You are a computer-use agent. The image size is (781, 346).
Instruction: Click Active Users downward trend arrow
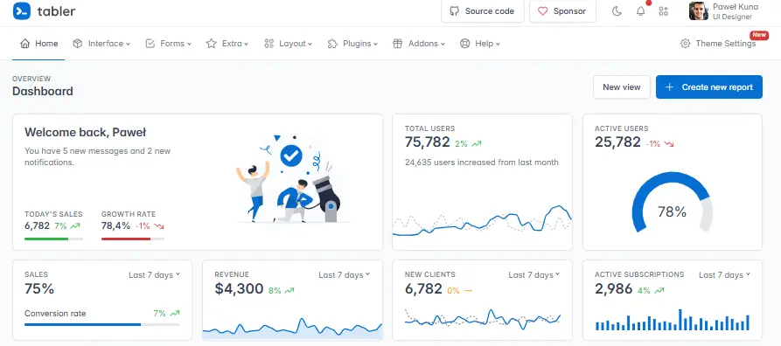(x=669, y=144)
